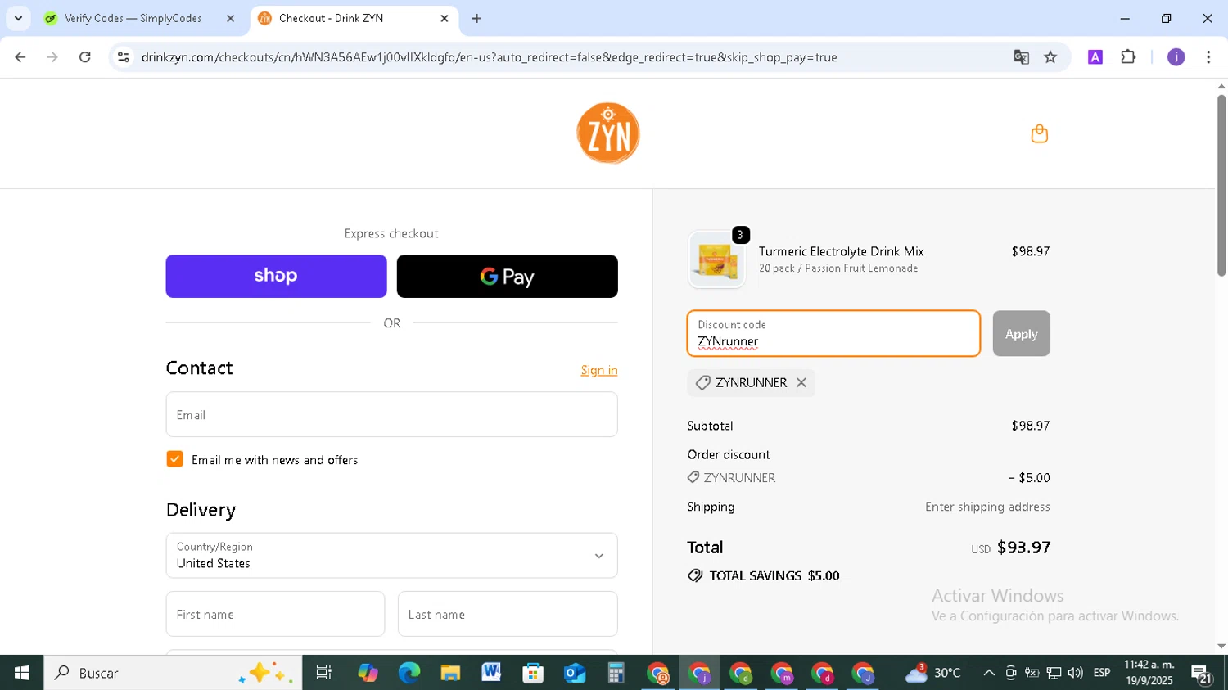1228x690 pixels.
Task: Open the Windows Start menu
Action: point(21,673)
